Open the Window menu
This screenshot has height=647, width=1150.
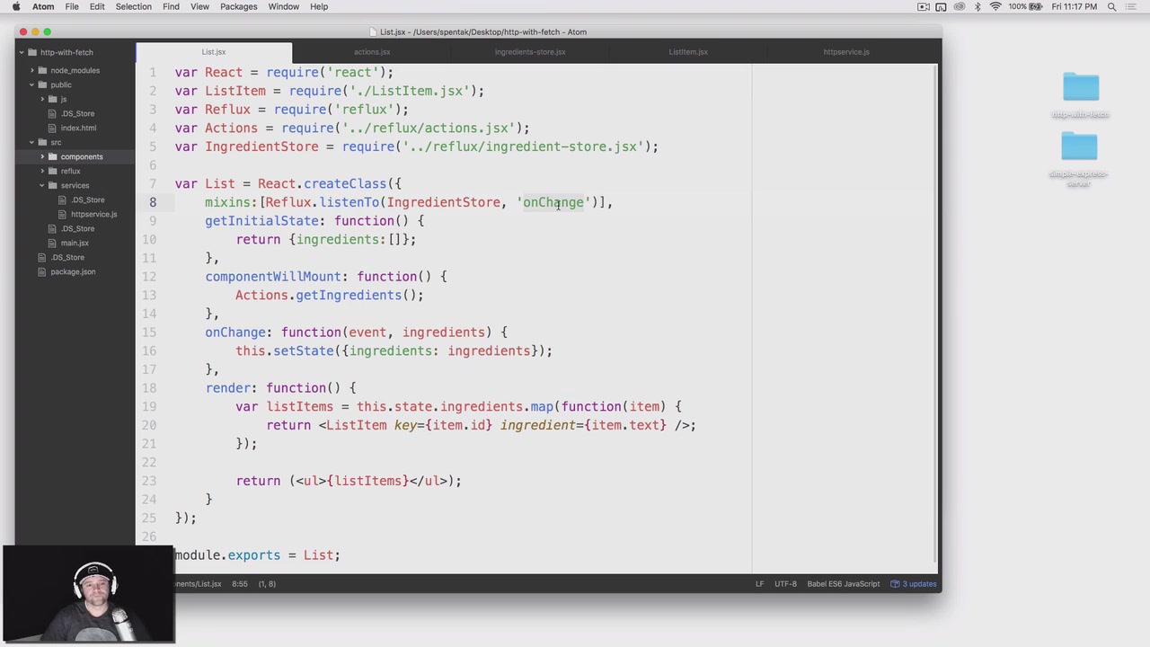[x=283, y=6]
